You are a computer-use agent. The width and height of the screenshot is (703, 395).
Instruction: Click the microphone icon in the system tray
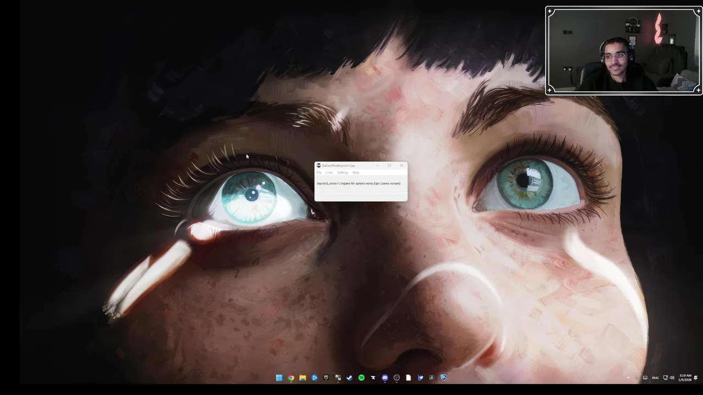637,378
